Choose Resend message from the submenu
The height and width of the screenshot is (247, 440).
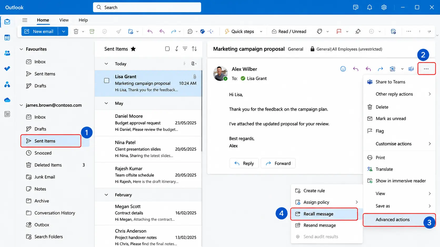(x=327, y=225)
